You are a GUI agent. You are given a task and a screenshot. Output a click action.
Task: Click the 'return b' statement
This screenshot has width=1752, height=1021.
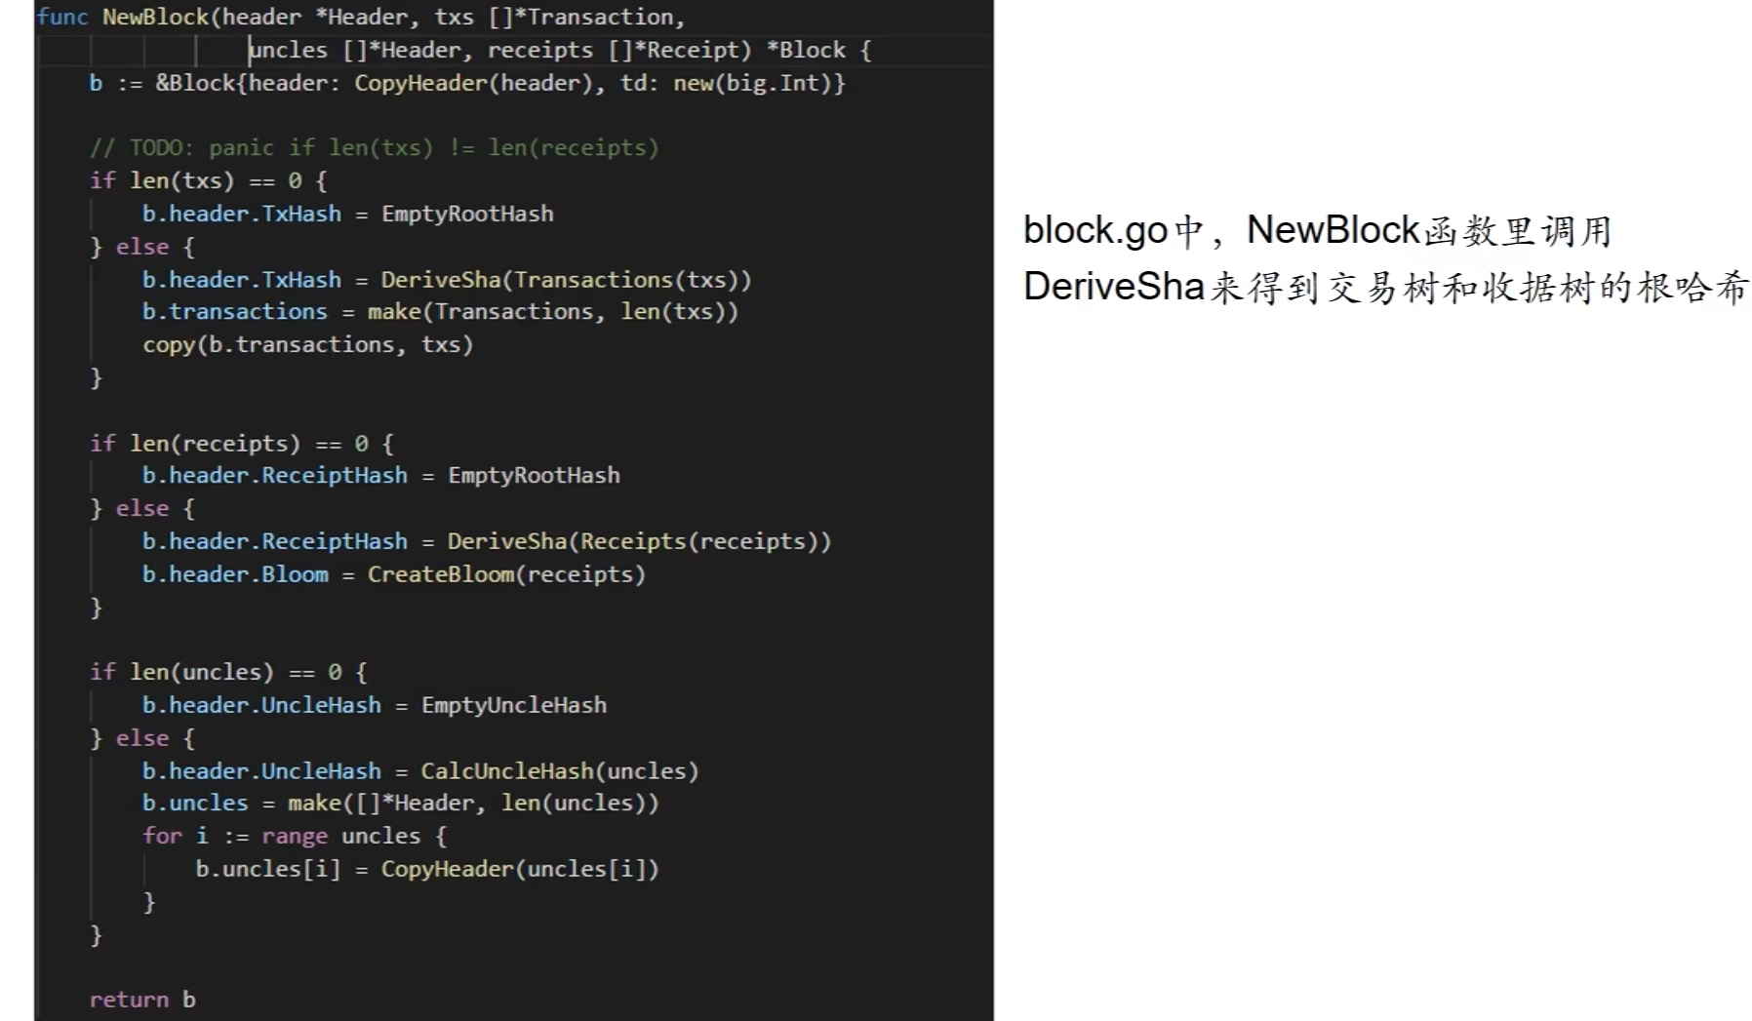[142, 1001]
